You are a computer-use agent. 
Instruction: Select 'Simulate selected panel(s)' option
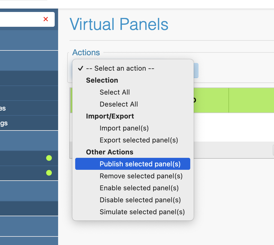pos(142,212)
